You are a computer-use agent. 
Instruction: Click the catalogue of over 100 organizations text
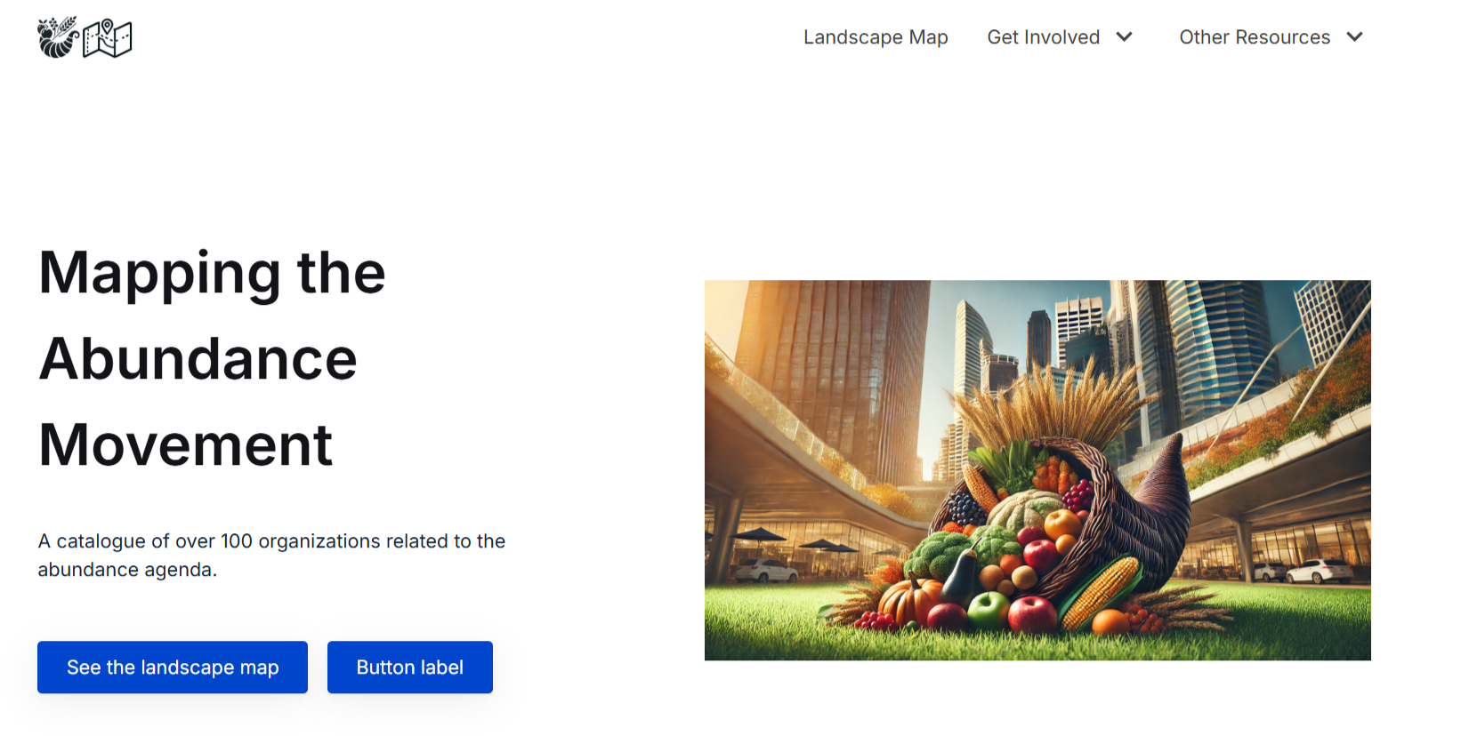pyautogui.click(x=271, y=556)
